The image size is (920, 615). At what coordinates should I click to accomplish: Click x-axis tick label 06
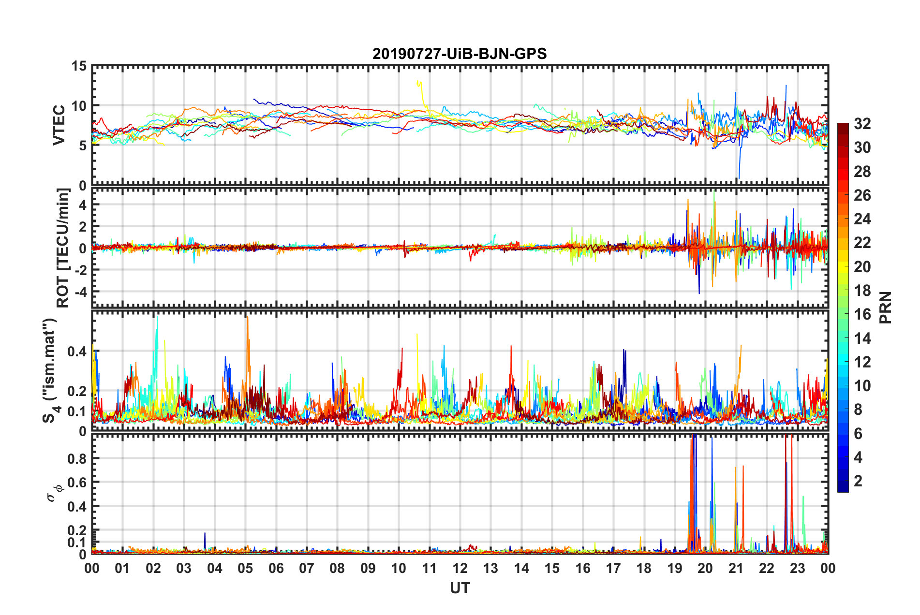(x=276, y=568)
